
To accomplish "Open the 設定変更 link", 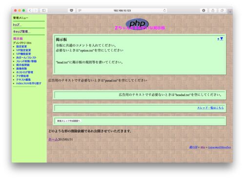I will (x=21, y=47).
